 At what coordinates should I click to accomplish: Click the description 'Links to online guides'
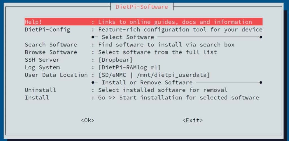[175, 22]
